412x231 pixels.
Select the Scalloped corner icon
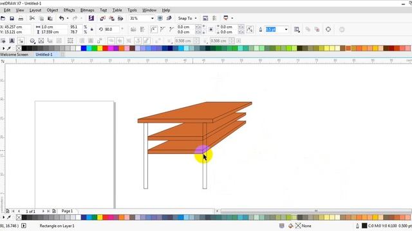coord(163,30)
